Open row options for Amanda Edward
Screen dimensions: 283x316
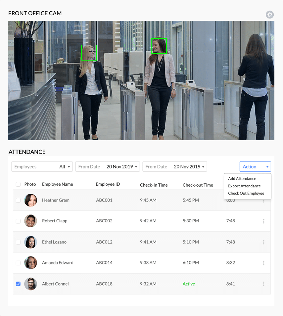pyautogui.click(x=263, y=263)
